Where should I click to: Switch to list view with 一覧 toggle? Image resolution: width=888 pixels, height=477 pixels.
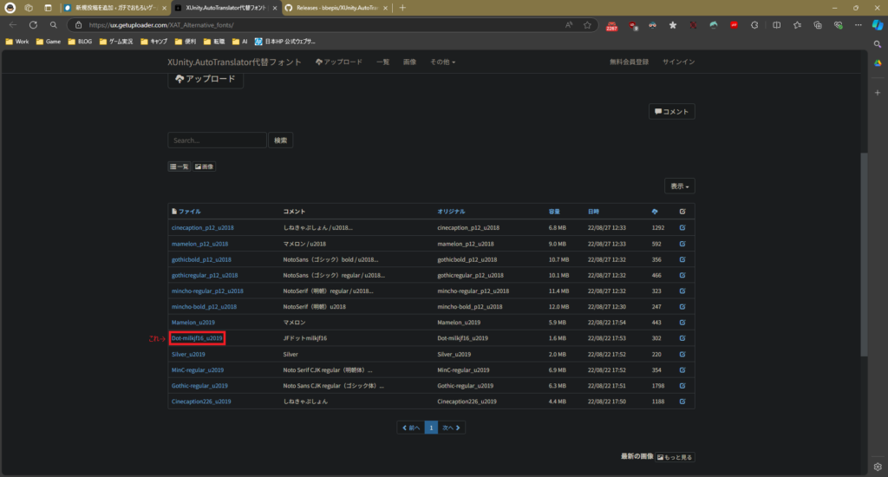tap(179, 167)
